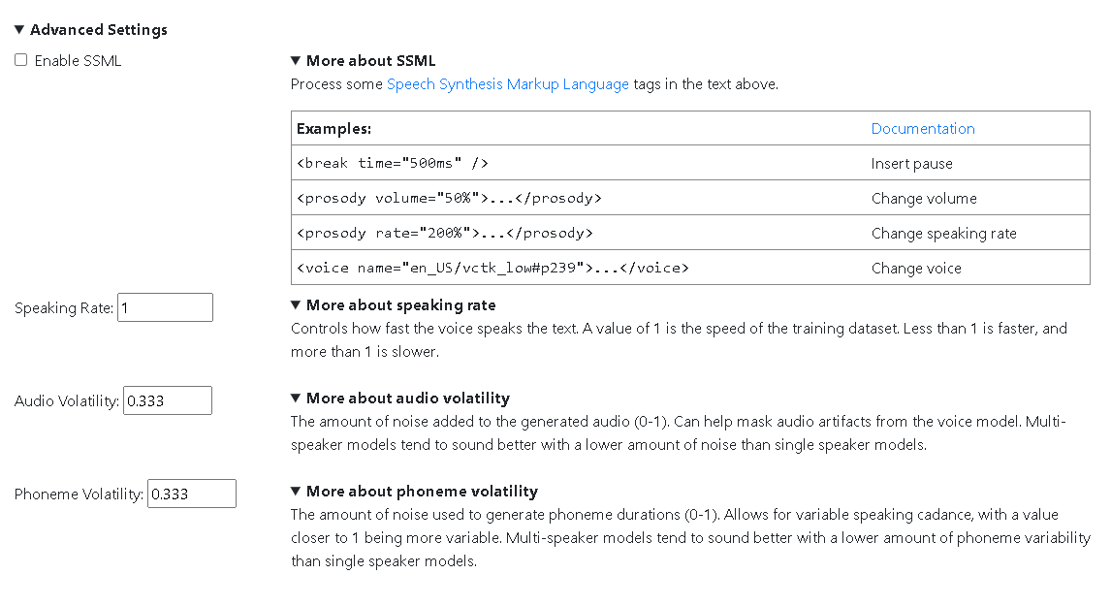Click the More about SSML heading text

pos(370,61)
